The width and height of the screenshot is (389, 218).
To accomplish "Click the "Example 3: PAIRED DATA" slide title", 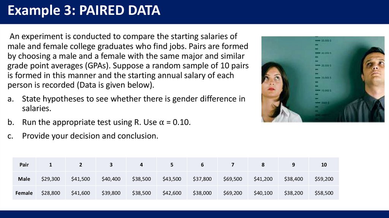I will pos(84,11).
